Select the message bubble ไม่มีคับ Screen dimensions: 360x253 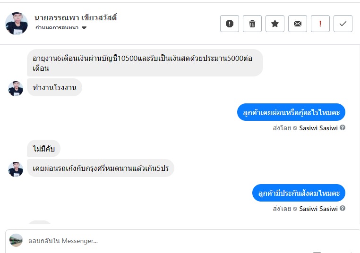point(43,149)
